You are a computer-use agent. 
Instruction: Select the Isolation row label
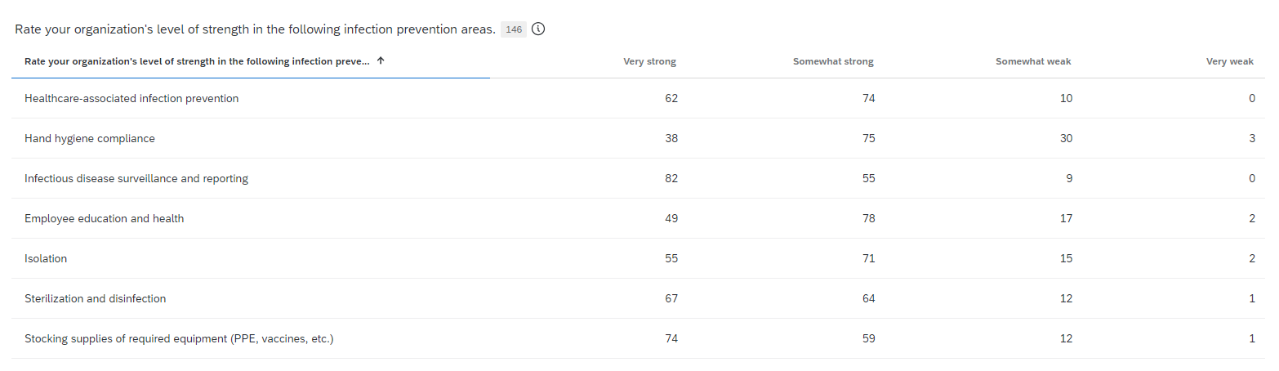tap(46, 258)
